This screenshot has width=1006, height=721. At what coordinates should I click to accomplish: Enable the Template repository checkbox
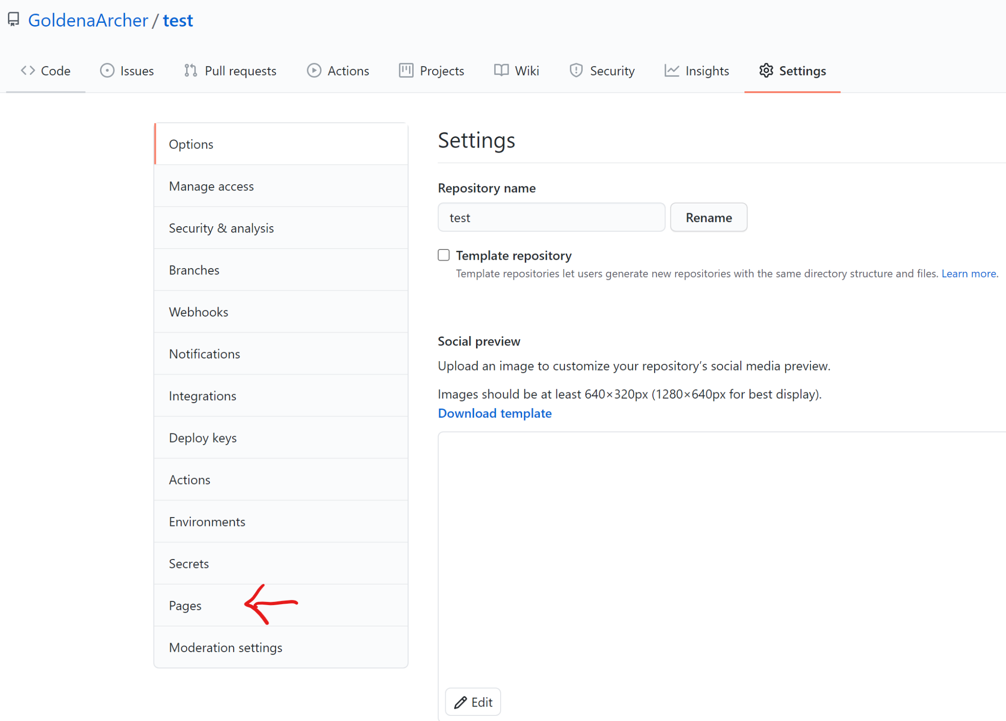pos(443,255)
